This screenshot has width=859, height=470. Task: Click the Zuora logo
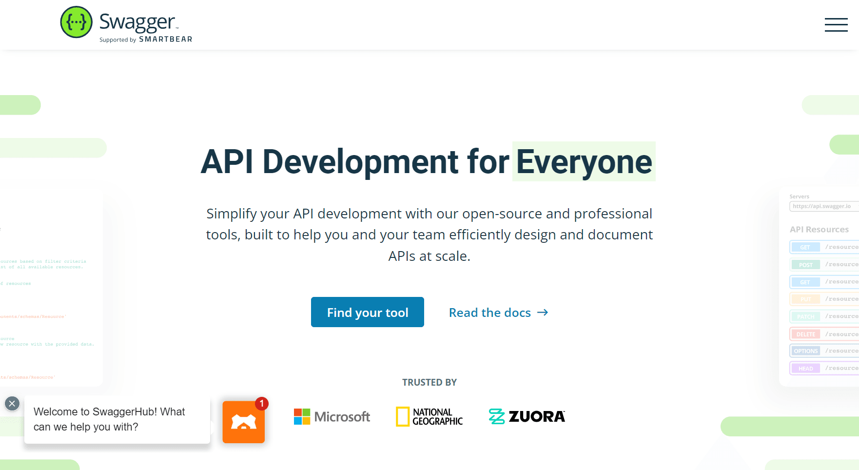[527, 416]
